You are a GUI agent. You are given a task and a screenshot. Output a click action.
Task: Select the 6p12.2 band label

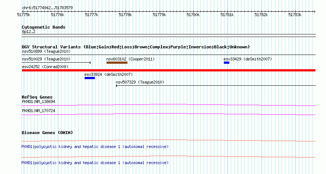click(29, 32)
